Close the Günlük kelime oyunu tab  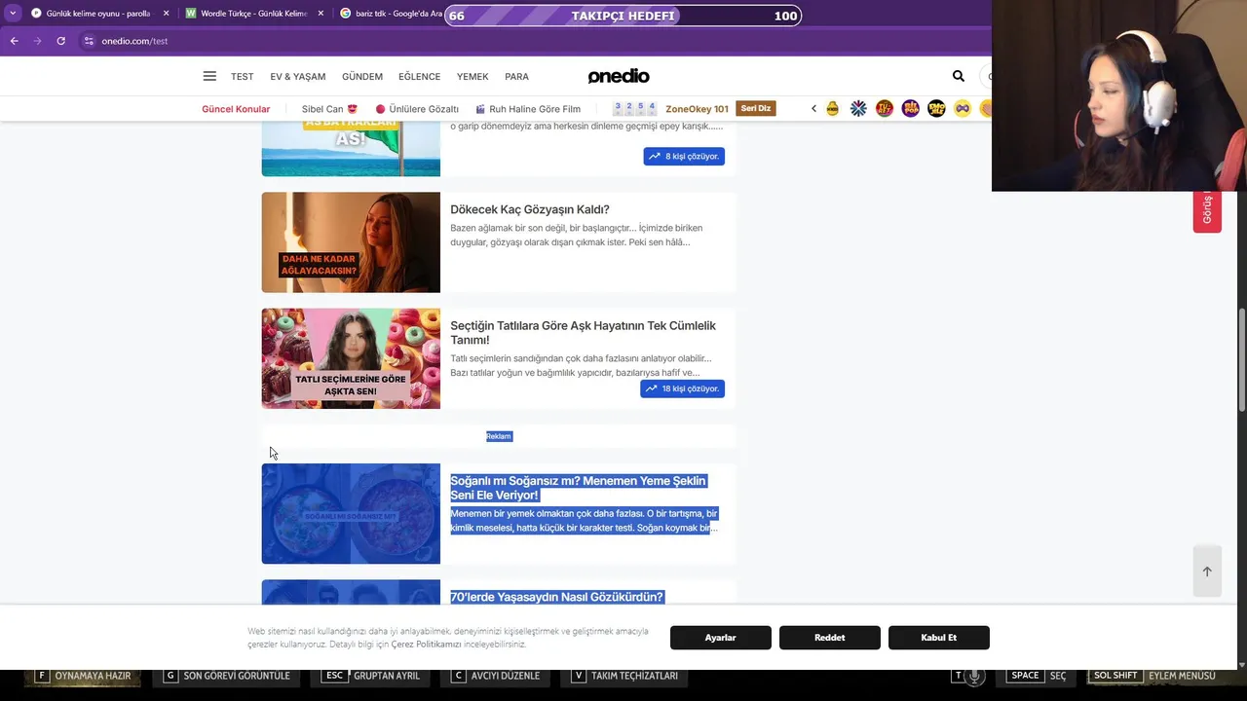coord(166,14)
